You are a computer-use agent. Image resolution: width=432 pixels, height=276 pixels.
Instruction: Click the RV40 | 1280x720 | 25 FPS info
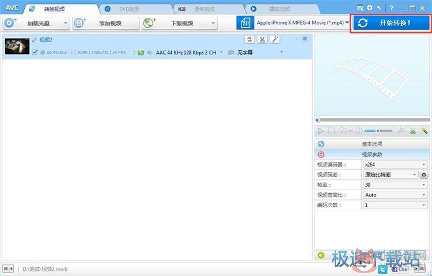pyautogui.click(x=101, y=52)
